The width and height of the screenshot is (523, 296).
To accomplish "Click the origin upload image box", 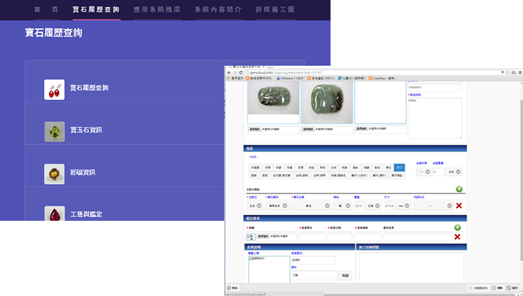I will (269, 269).
